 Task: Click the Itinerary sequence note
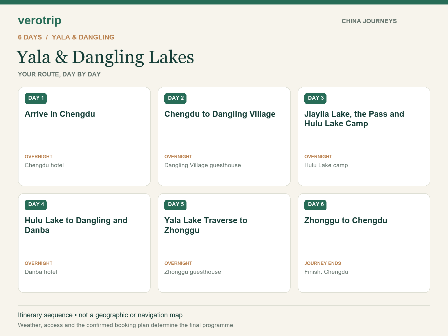coord(100,315)
